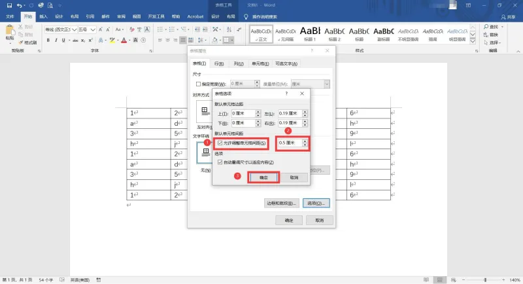This screenshot has width=523, height=284.
Task: Toggle bold formatting in ribbon
Action: click(x=48, y=41)
